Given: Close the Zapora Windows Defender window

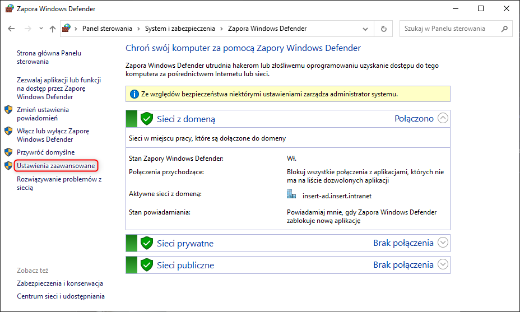Looking at the screenshot, I should point(506,8).
